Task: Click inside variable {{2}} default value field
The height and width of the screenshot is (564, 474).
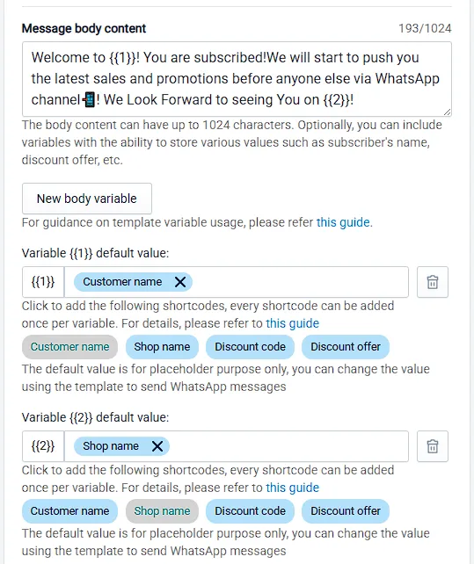Action: click(x=288, y=446)
